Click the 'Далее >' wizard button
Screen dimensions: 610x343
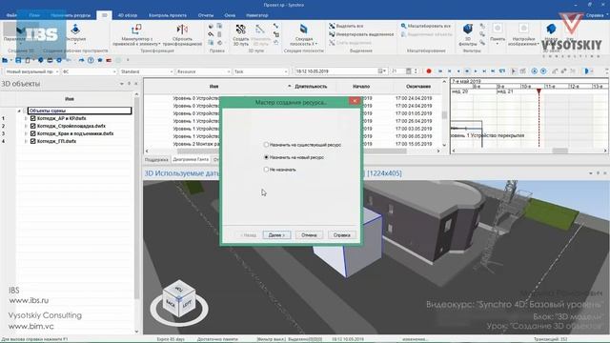click(x=276, y=235)
